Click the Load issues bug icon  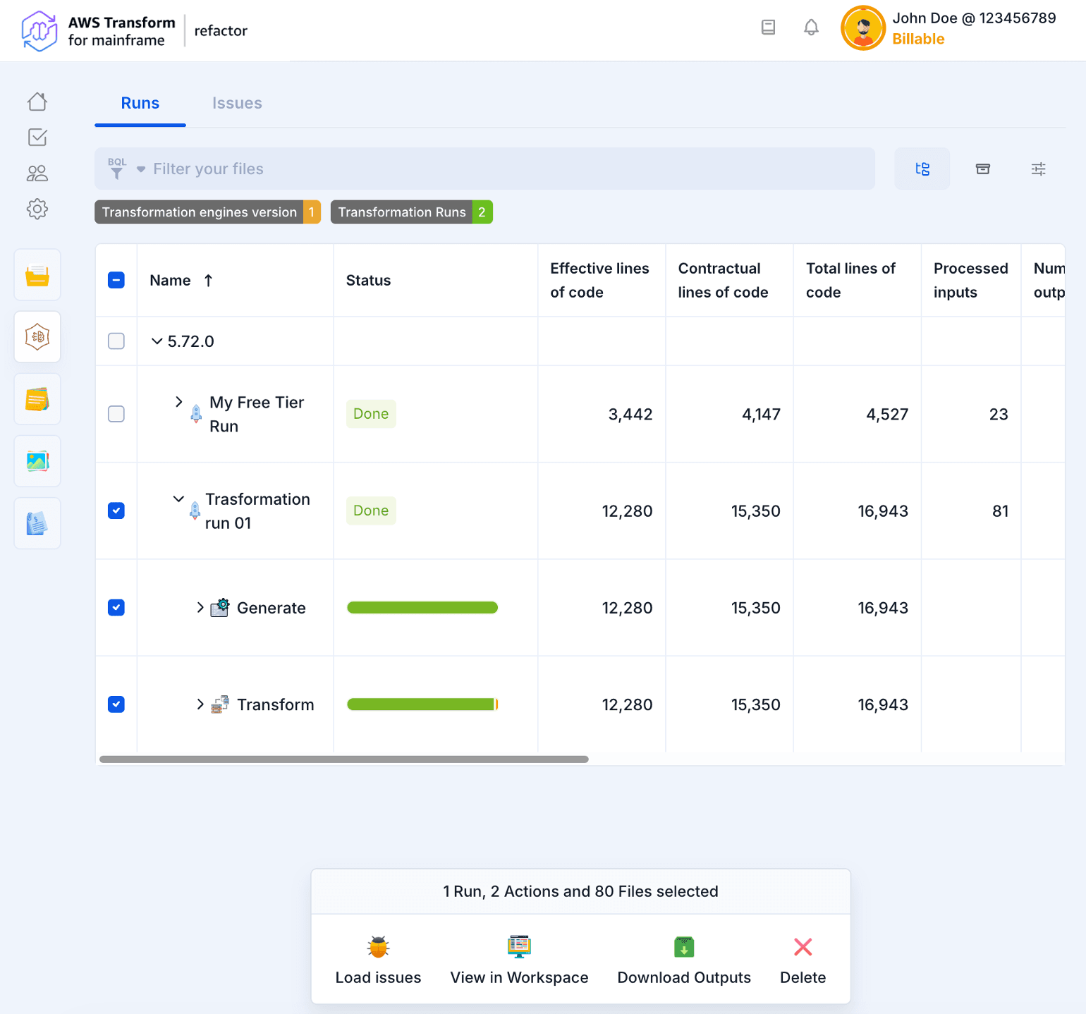pos(378,947)
